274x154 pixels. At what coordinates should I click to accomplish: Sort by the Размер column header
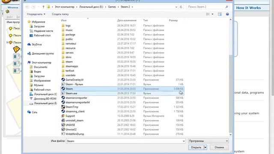[x=173, y=21]
